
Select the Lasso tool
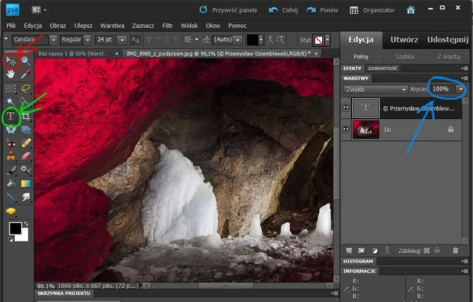pos(26,88)
